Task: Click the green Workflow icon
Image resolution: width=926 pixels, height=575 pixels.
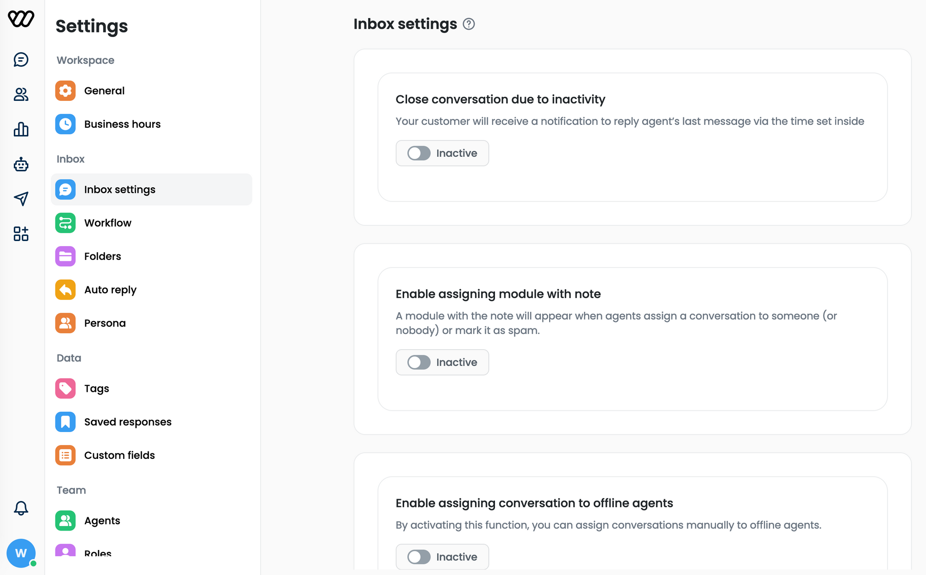Action: point(65,223)
